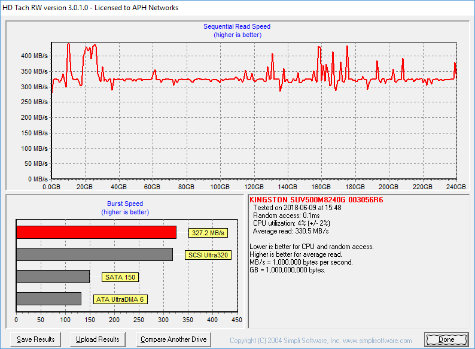Click the ATA UltraDMA 6 label
475x349 pixels.
[x=121, y=299]
